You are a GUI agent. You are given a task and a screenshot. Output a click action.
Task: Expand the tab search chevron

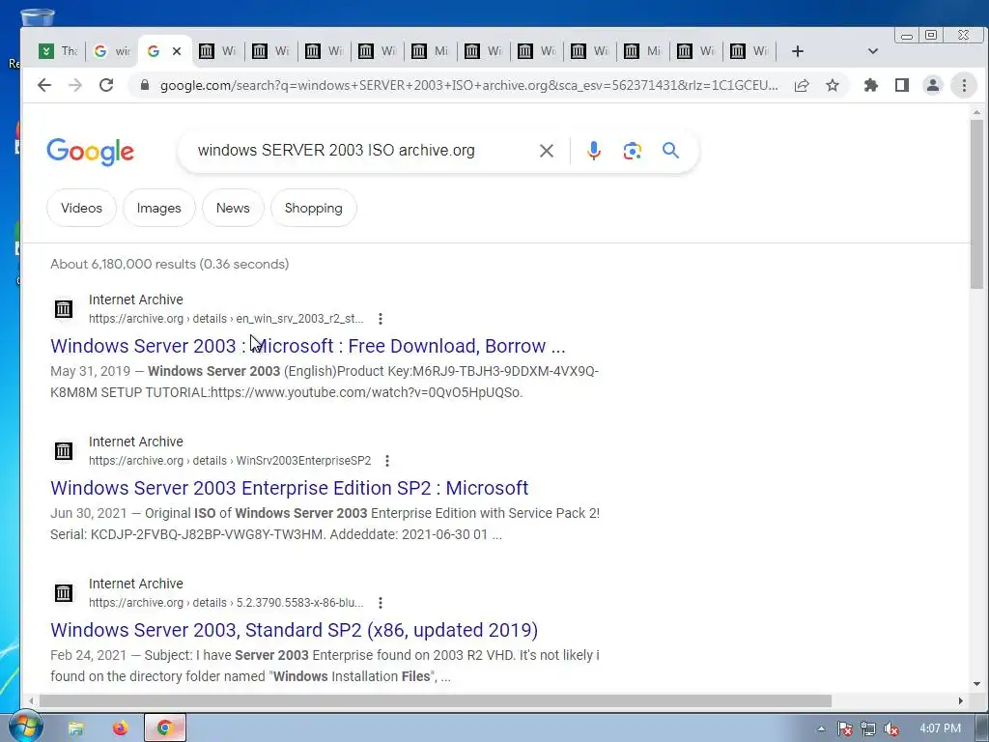coord(873,51)
